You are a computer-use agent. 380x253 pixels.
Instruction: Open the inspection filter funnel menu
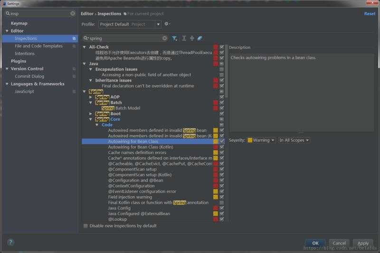pos(174,38)
